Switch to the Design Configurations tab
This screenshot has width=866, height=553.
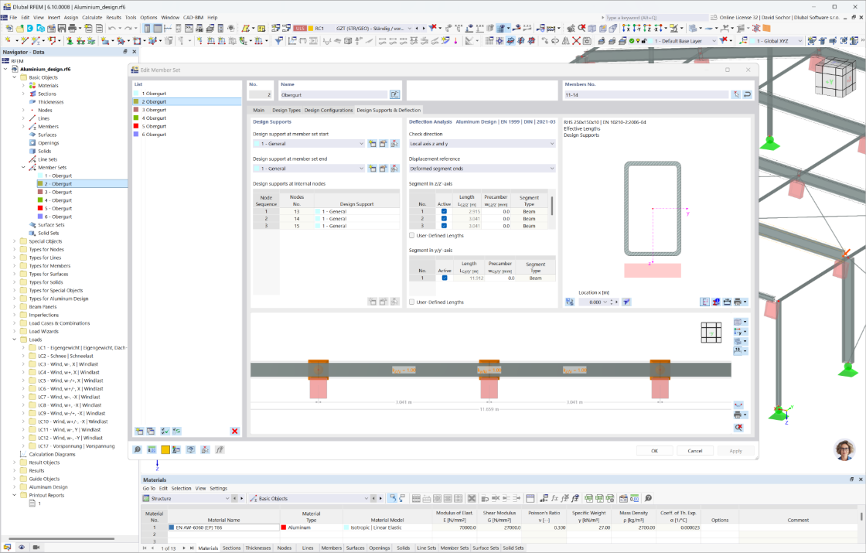pyautogui.click(x=328, y=110)
